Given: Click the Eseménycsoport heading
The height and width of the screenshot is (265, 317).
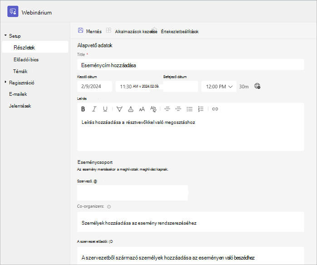Looking at the screenshot, I should (95, 162).
